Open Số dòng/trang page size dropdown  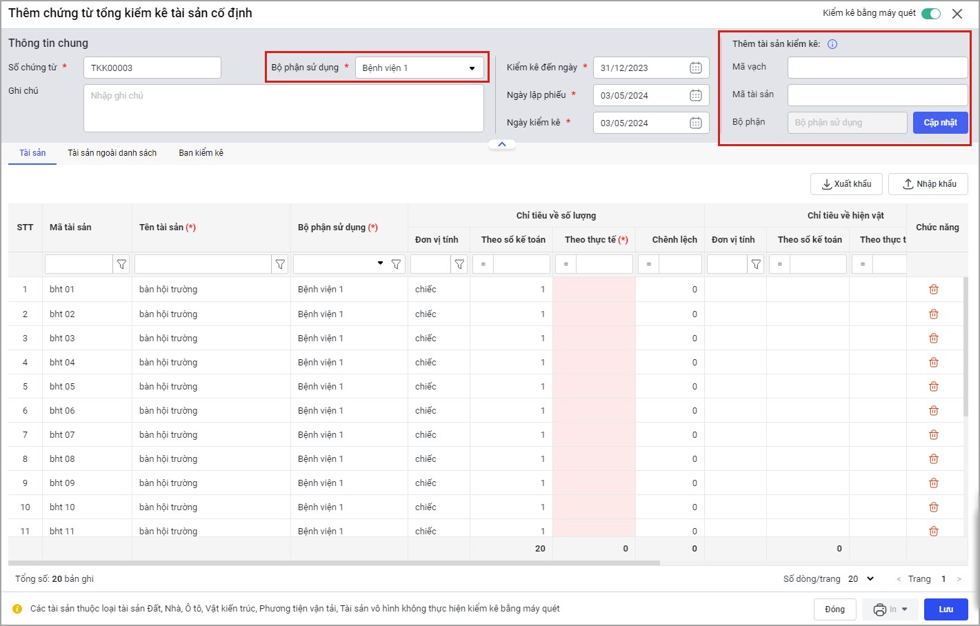coord(861,579)
